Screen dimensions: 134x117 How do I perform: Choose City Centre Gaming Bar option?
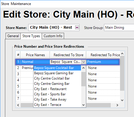pos(57,84)
